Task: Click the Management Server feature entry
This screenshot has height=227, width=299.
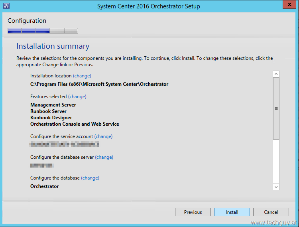Action: pyautogui.click(x=53, y=105)
